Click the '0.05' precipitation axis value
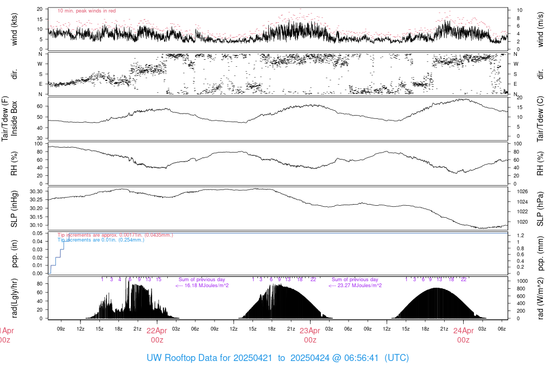This screenshot has width=556, height=380. 37,233
